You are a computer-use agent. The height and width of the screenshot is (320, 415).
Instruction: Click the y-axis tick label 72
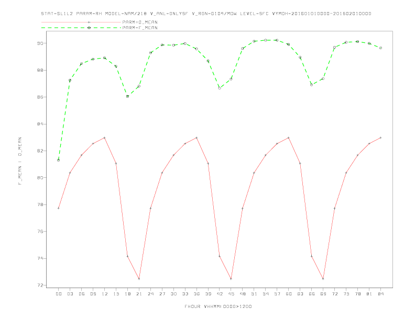(40, 285)
